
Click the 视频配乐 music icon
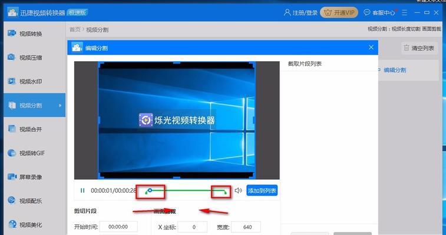coord(12,200)
